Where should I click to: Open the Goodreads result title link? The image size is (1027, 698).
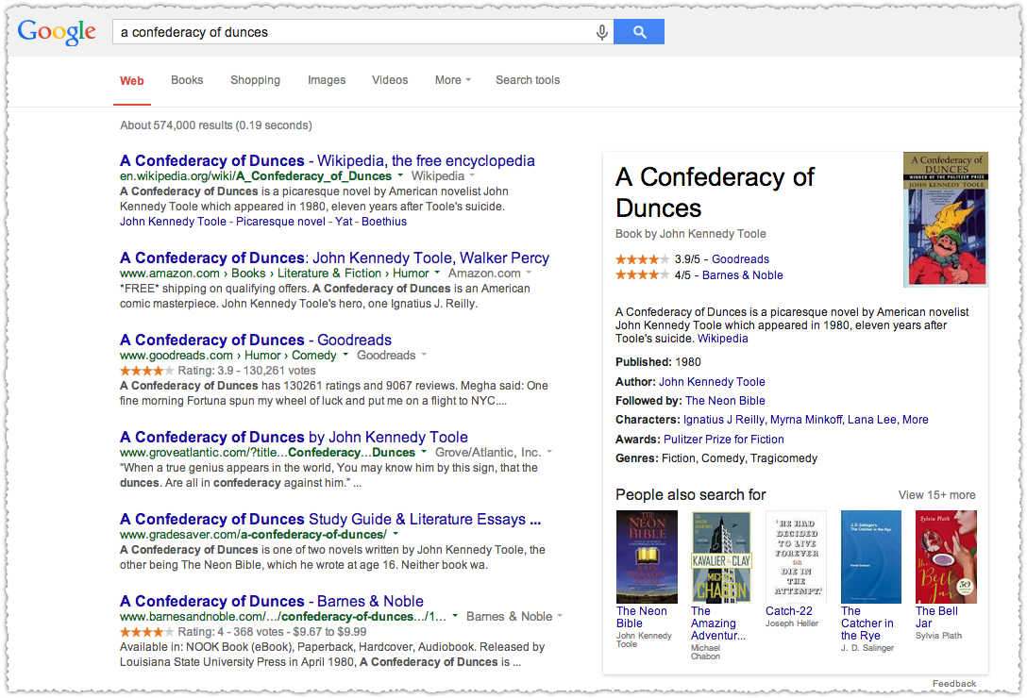256,340
